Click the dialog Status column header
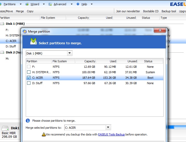Viewport: 186px width, 142px height. point(150,61)
